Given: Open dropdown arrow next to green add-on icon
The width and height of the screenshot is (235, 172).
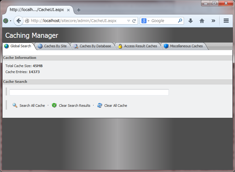Looking at the screenshot, I should click(10, 21).
